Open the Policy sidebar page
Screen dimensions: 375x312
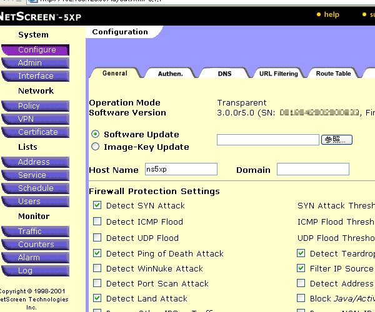tap(36, 105)
